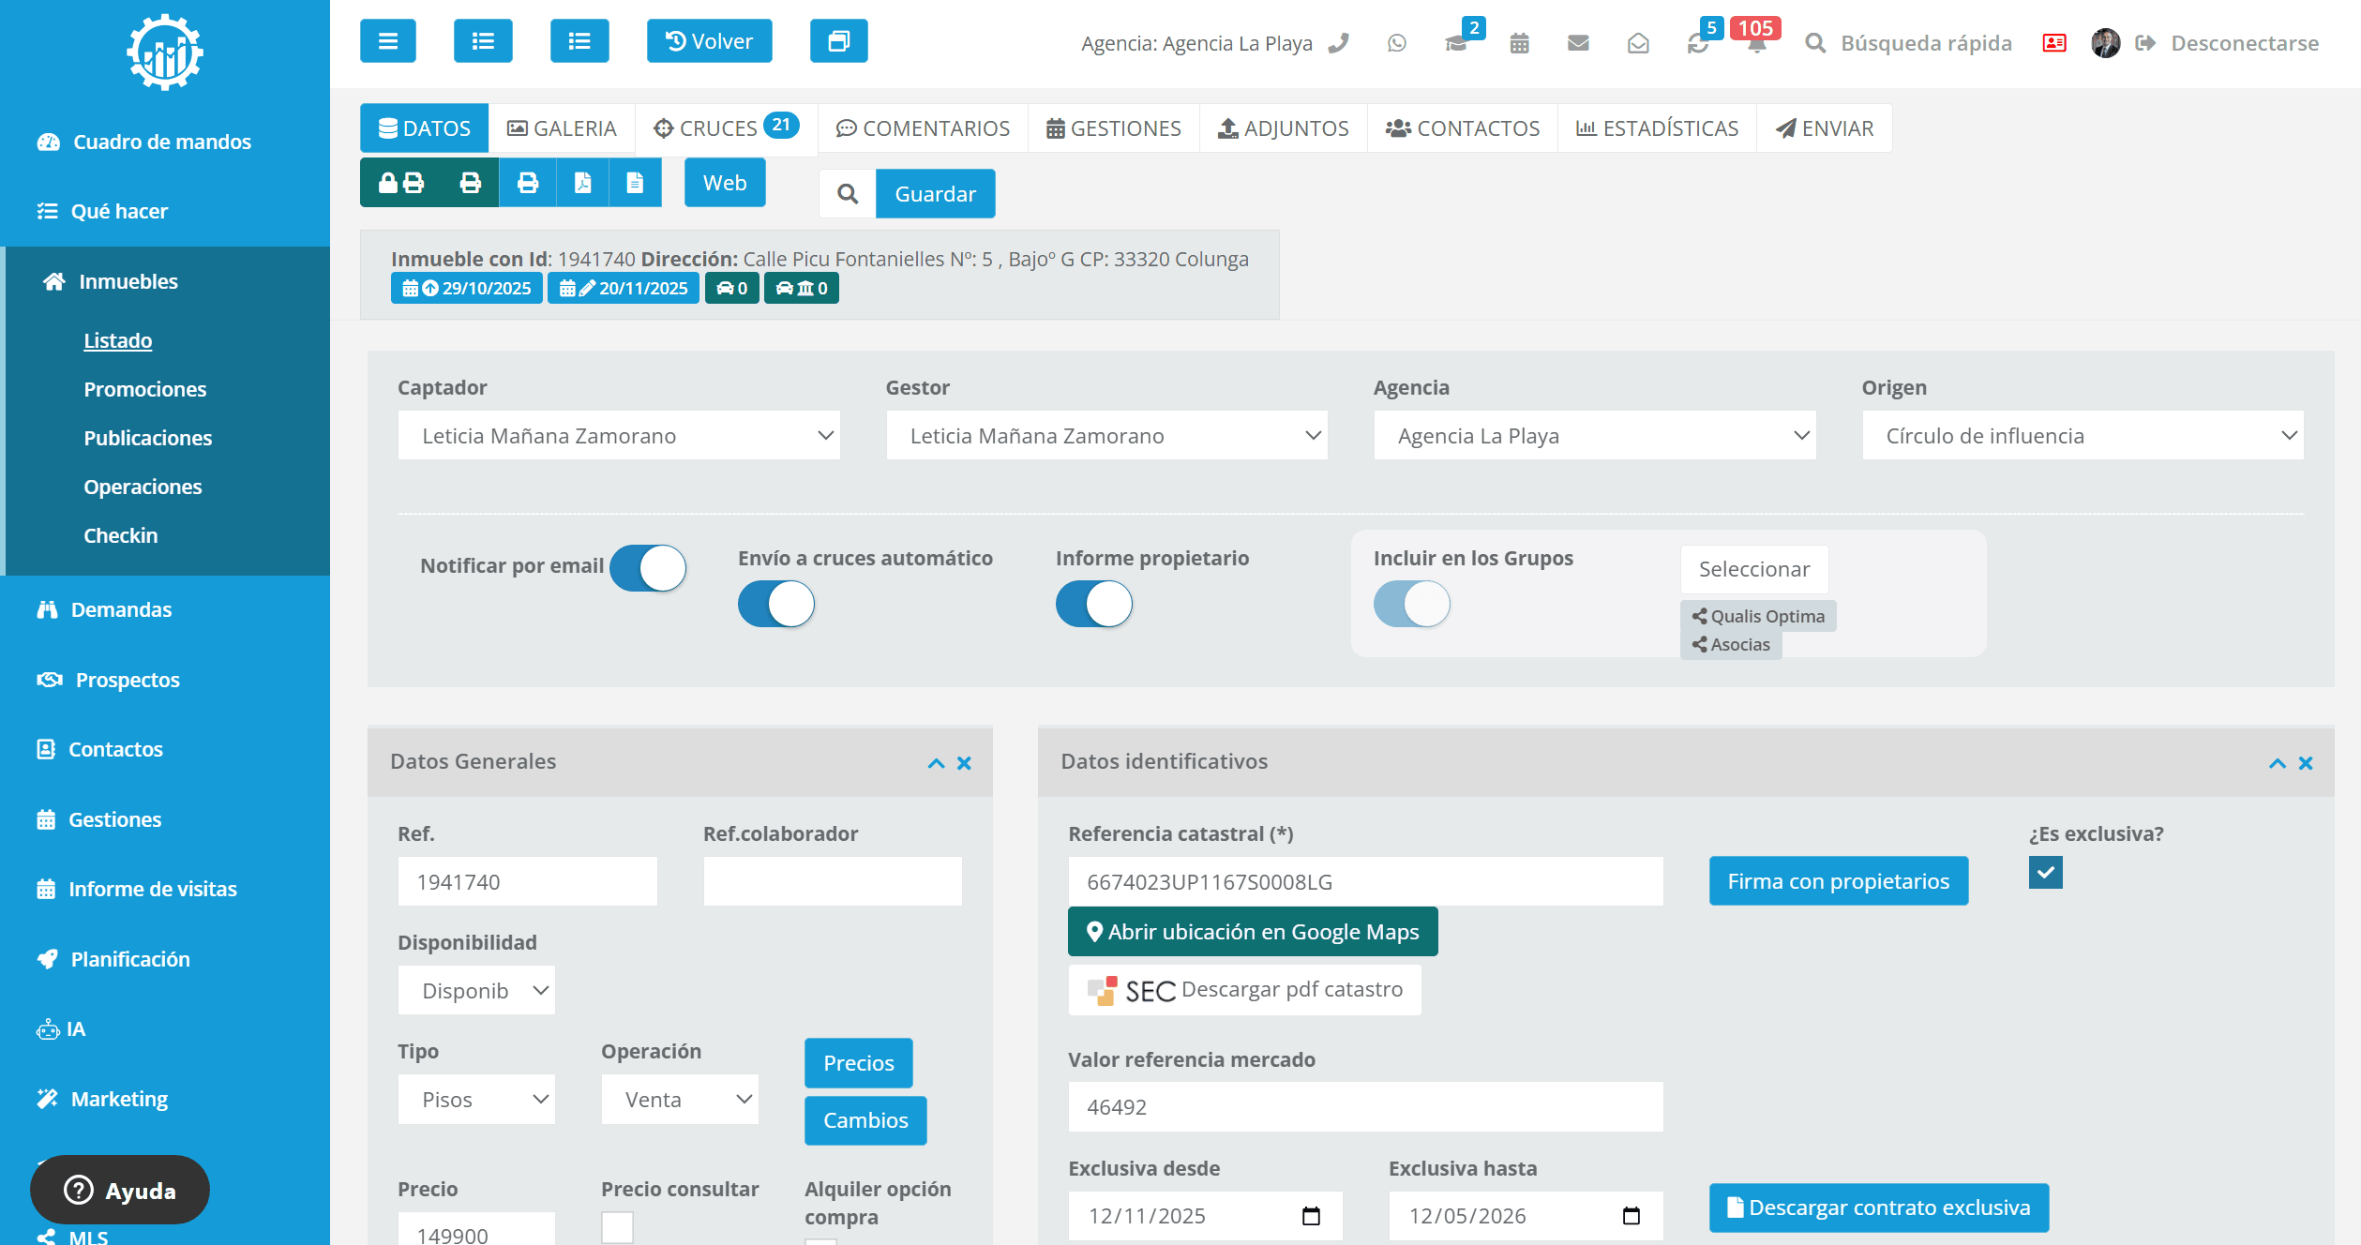Switch to the GALERIA tab
Viewport: 2361px width, 1245px height.
tap(562, 128)
